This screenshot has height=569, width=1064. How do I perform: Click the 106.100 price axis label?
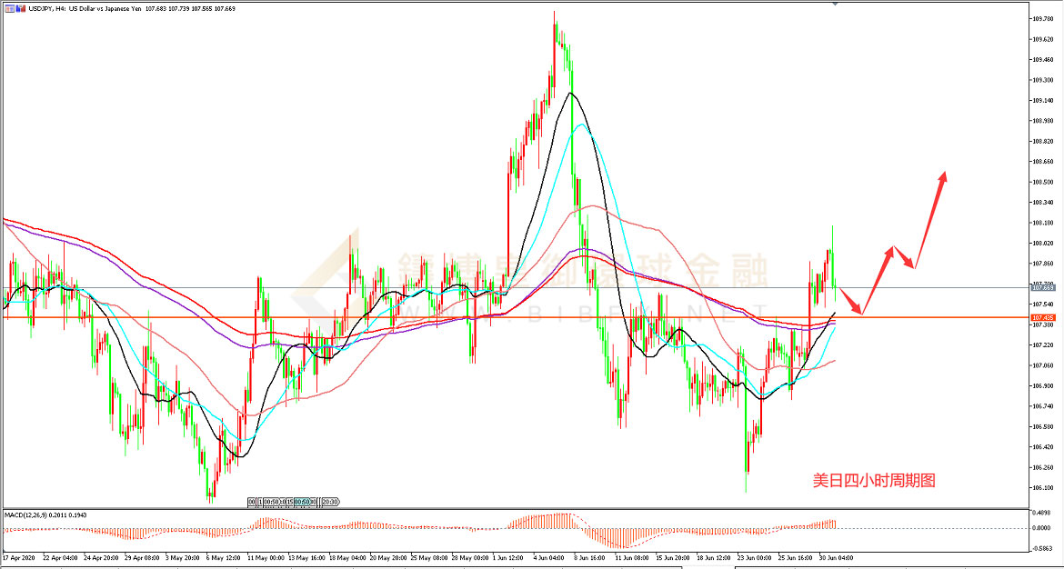tap(1042, 488)
